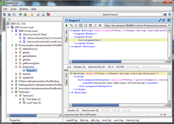Open the Desktop menu
Image resolution: width=174 pixels, height=124 pixels.
click(24, 9)
